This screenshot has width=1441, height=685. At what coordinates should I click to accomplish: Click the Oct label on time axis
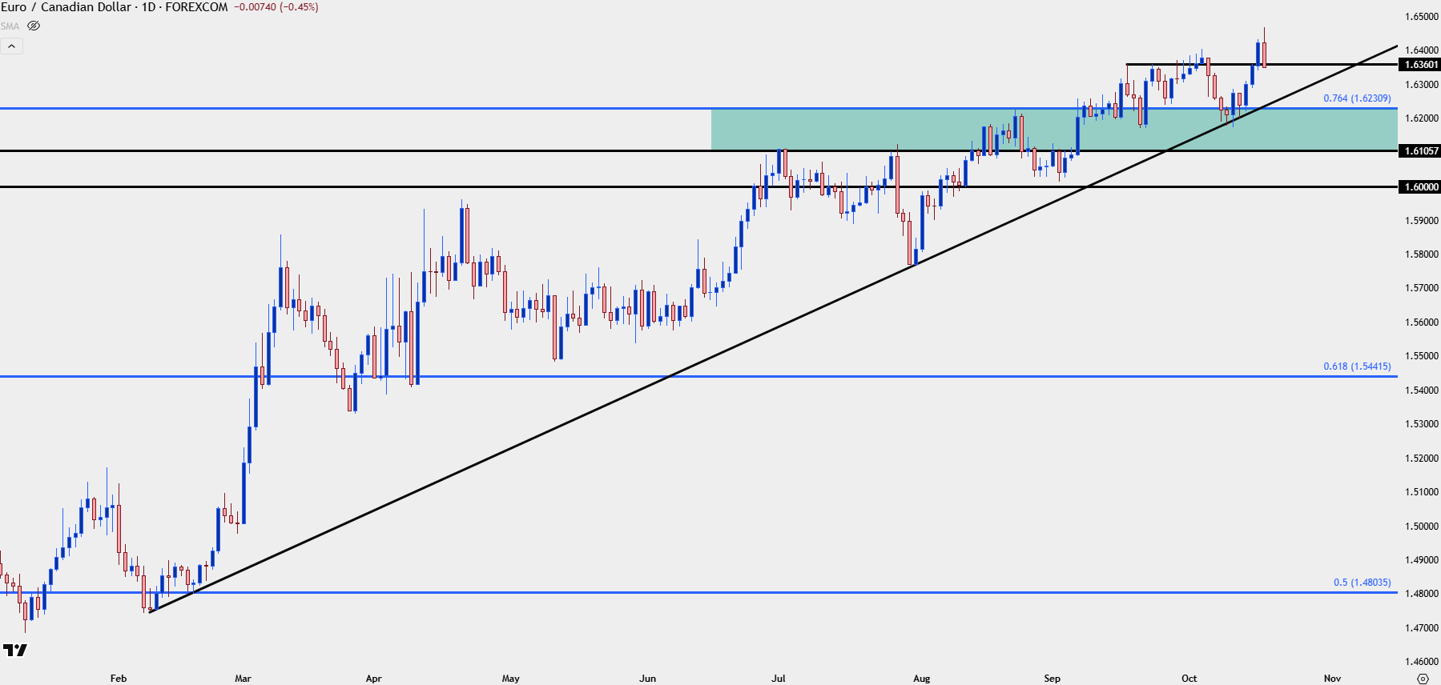(1189, 679)
